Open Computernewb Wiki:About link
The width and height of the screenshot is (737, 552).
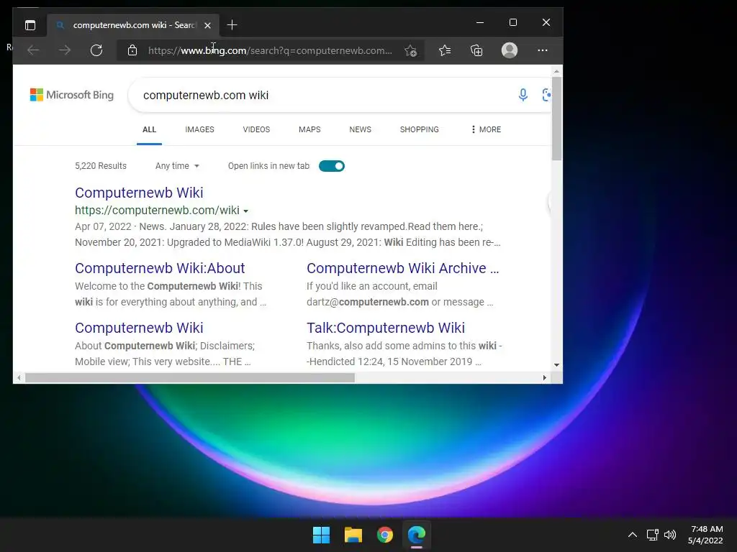pyautogui.click(x=160, y=268)
